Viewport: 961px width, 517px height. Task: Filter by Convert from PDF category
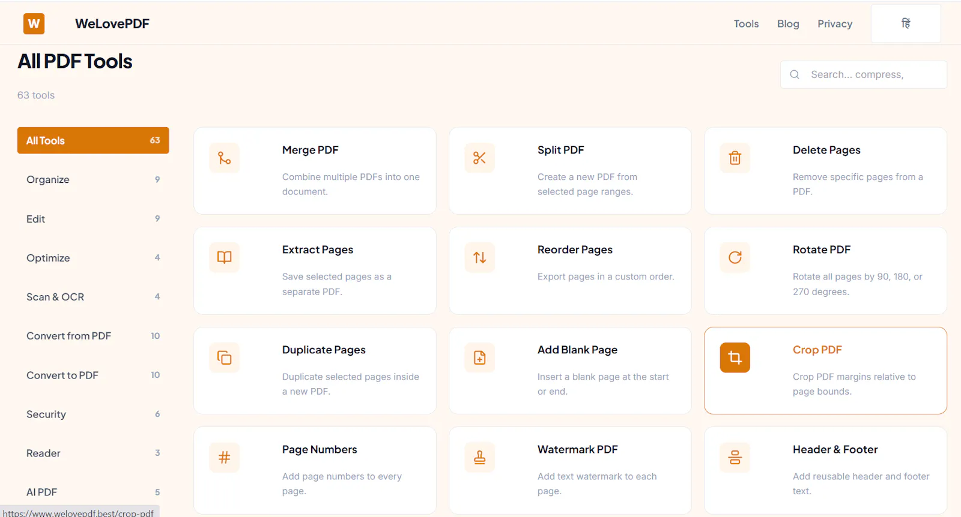(93, 336)
